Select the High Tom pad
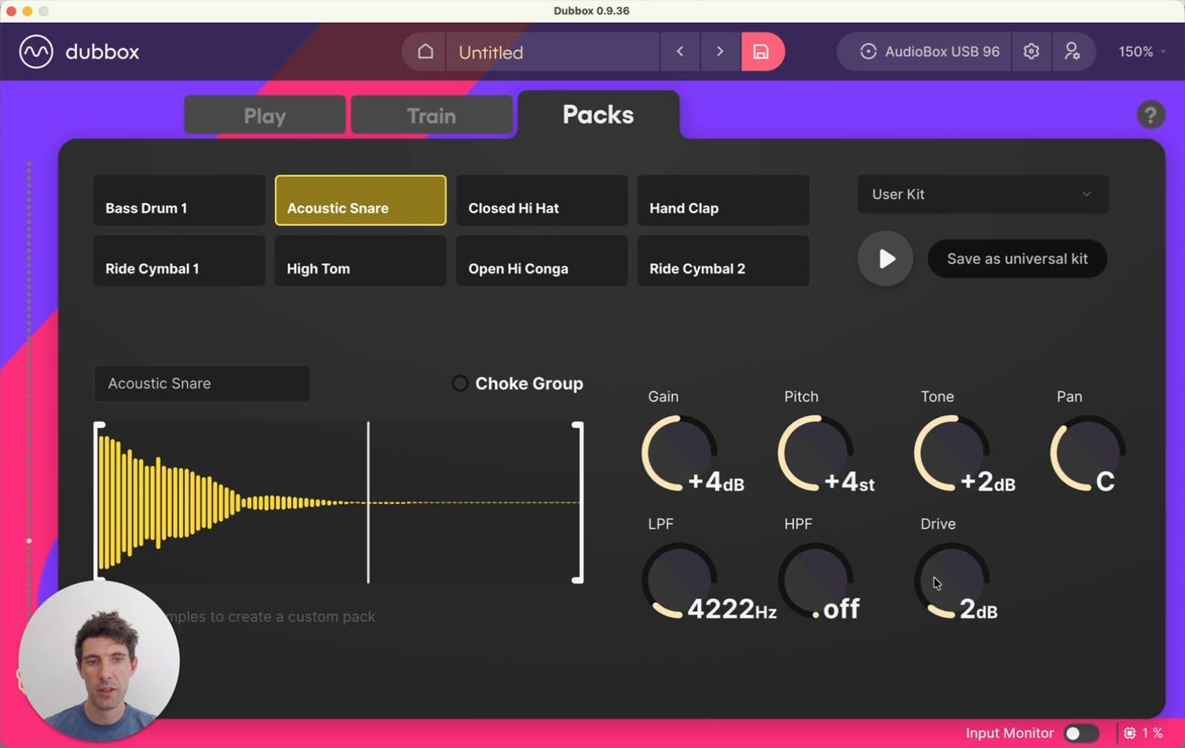Viewport: 1185px width, 748px height. click(x=361, y=261)
